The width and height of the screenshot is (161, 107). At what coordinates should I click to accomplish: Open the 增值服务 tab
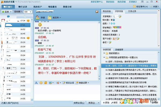[x=53, y=7]
